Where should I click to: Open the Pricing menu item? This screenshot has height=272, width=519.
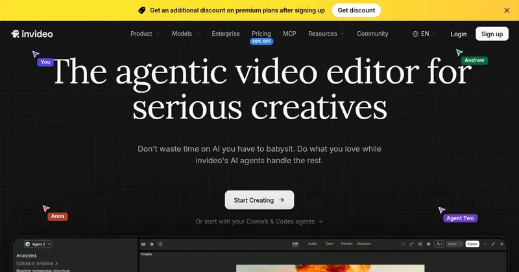(261, 34)
